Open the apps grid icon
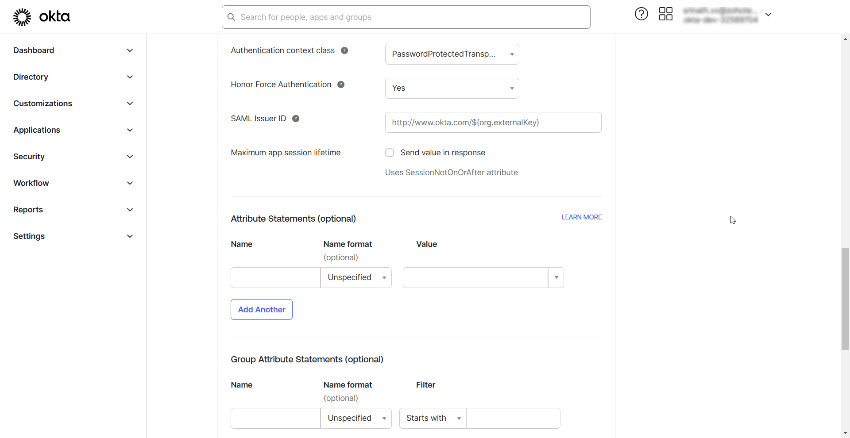The image size is (850, 438). [665, 14]
